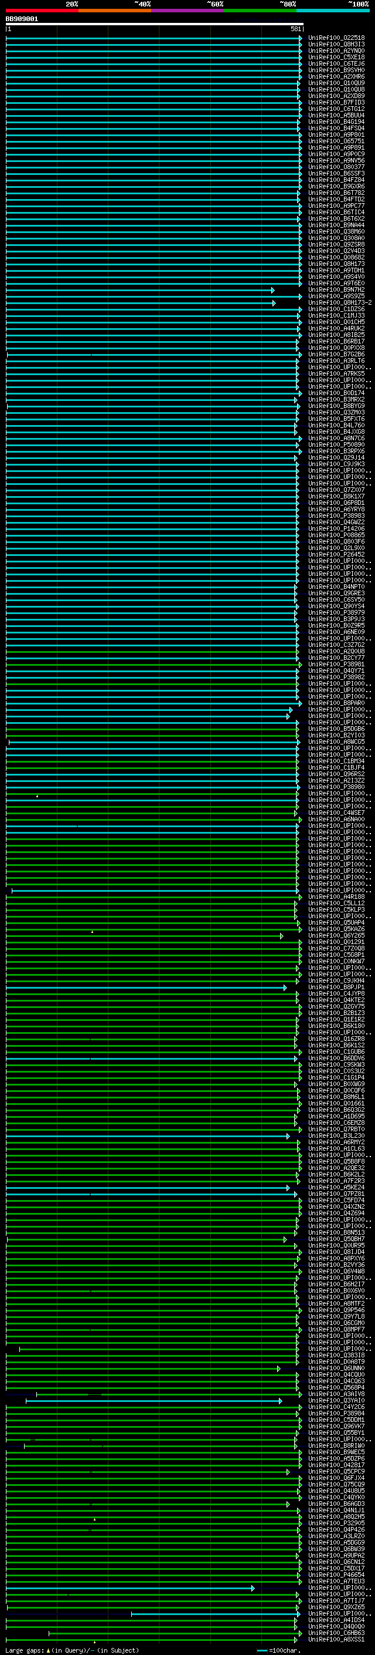Select the UniRef100_B4FTD2 label
This screenshot has width=375, height=1655.
click(336, 199)
